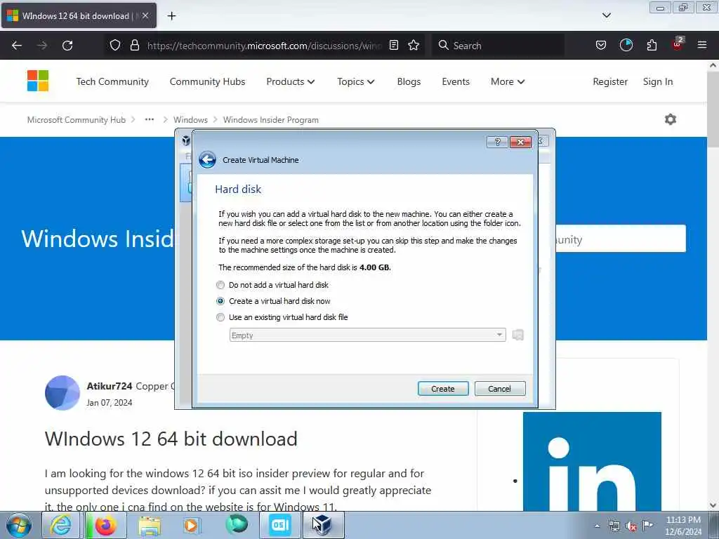Viewport: 719px width, 539px height.
Task: Click the Create button
Action: pyautogui.click(x=443, y=389)
